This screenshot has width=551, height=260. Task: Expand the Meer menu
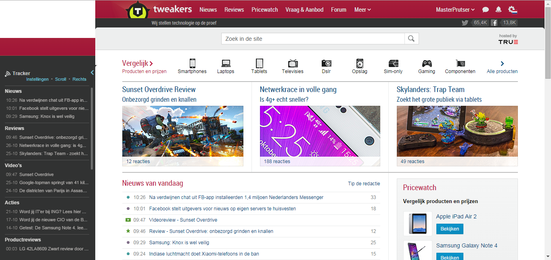coord(362,10)
